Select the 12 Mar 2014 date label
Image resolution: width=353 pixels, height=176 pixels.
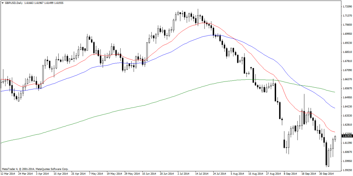tap(8, 174)
